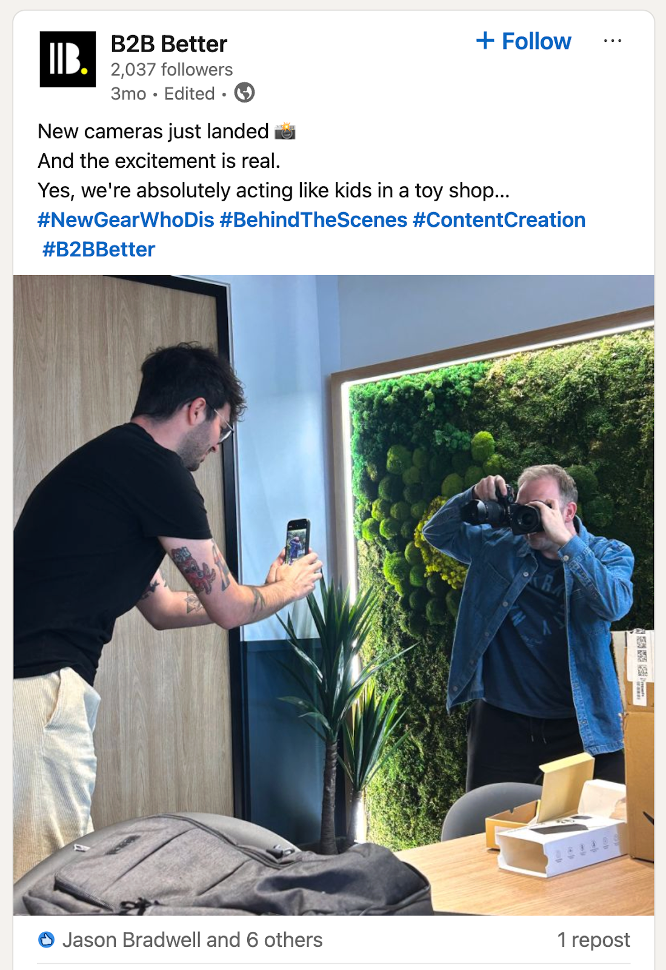The height and width of the screenshot is (970, 666).
Task: Click the blue like reaction icon
Action: [x=47, y=940]
